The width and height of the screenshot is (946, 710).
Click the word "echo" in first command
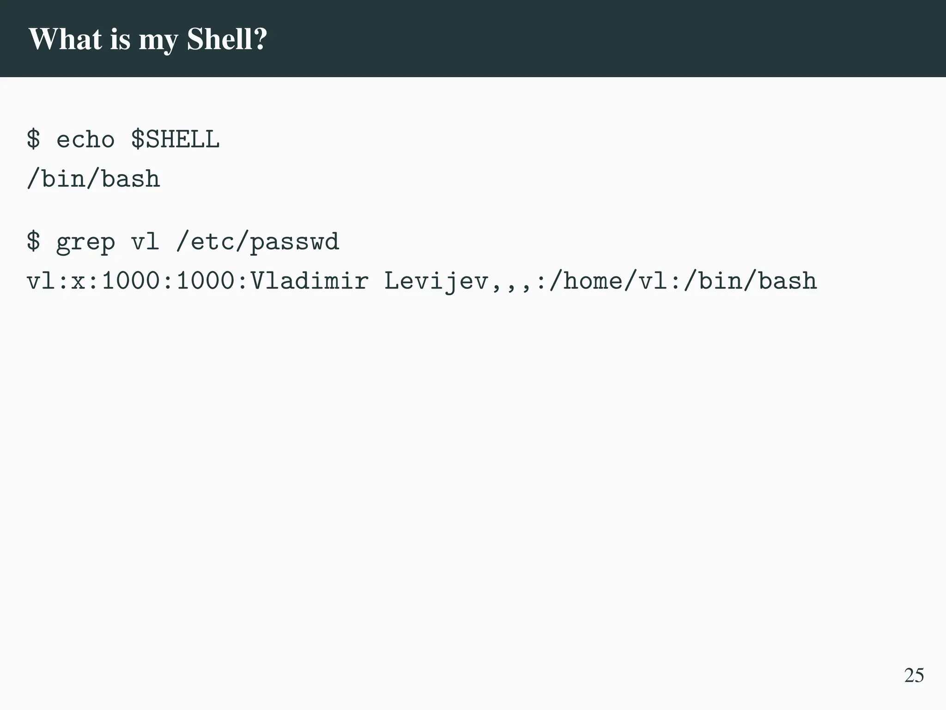tap(85, 139)
